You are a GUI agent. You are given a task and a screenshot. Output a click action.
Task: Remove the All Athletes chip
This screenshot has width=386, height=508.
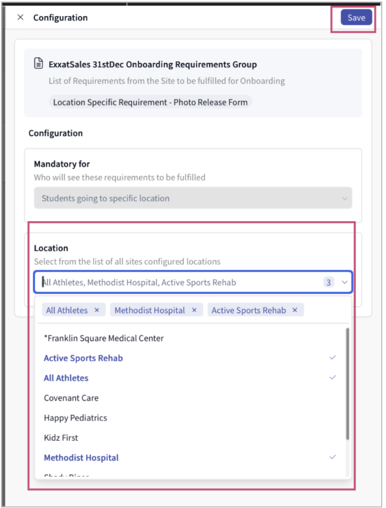(x=97, y=310)
